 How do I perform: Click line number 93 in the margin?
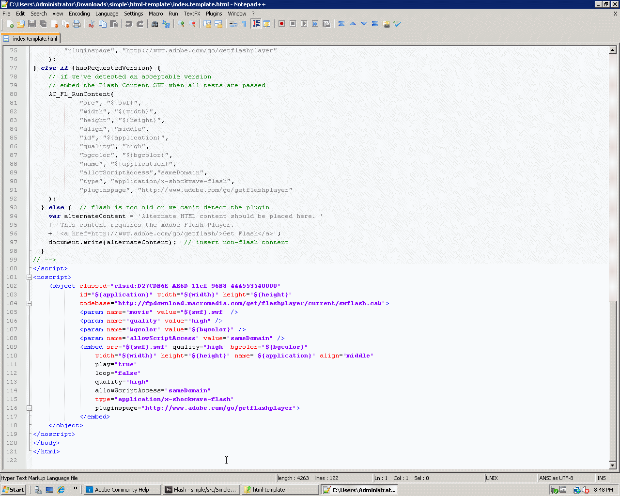(x=14, y=207)
